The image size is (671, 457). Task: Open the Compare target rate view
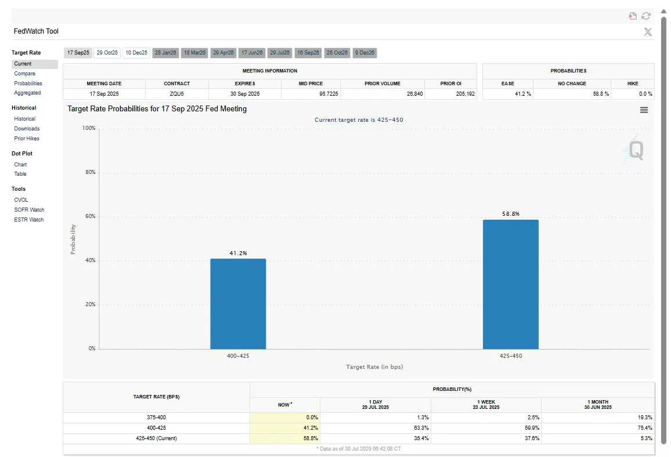[25, 74]
